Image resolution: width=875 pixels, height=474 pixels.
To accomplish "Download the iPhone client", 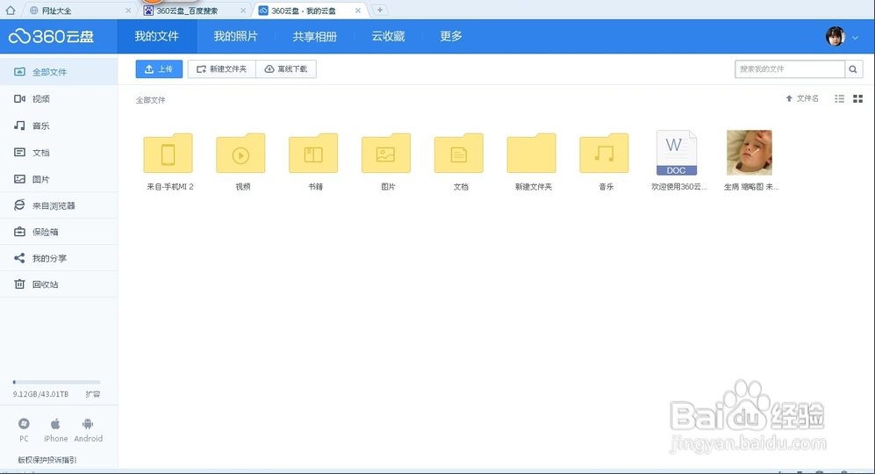I will [56, 430].
